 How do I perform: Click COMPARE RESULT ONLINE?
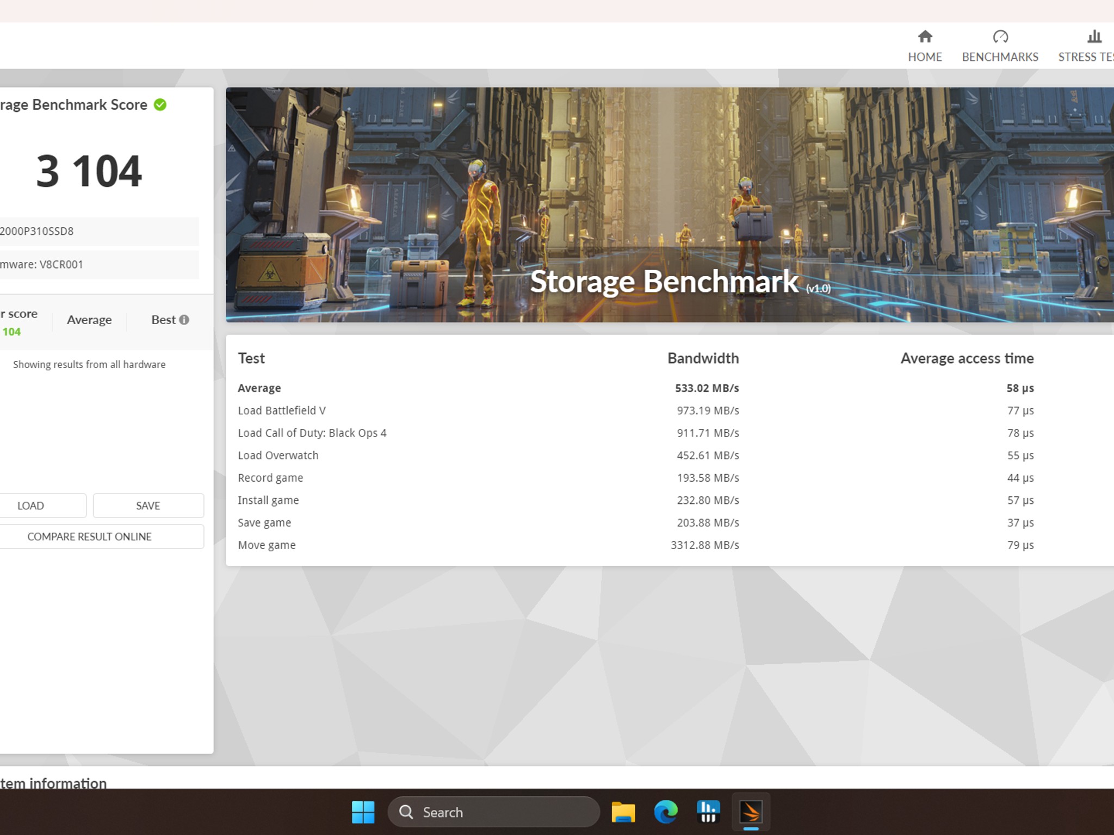coord(89,537)
